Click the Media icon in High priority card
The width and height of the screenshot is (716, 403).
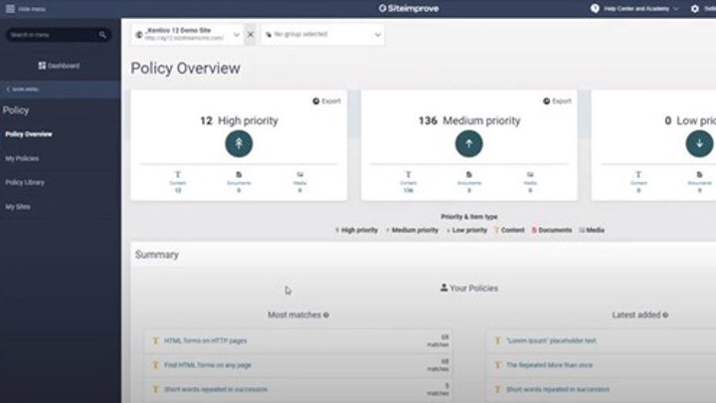(299, 175)
